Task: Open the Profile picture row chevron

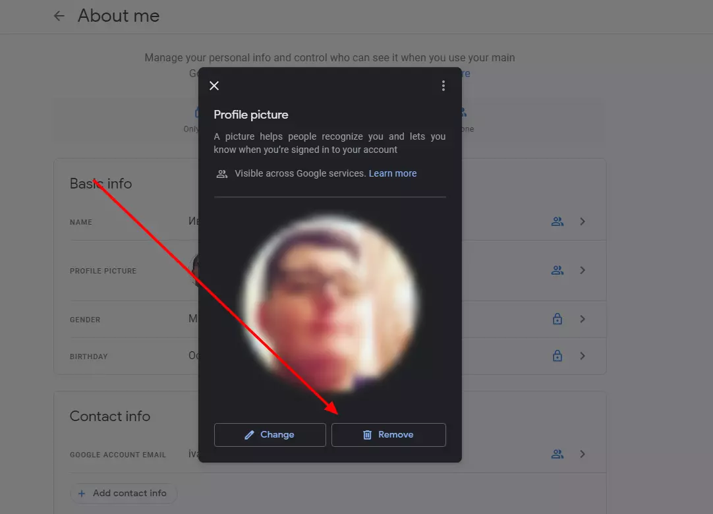Action: coord(583,270)
